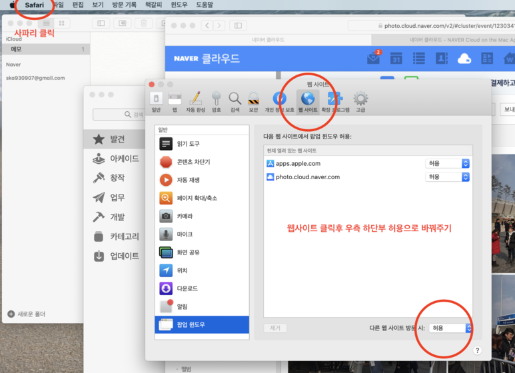Viewport: 515px width, 373px height.
Task: Select 페이지 확대/축소 in the sidebar
Action: tap(202, 198)
